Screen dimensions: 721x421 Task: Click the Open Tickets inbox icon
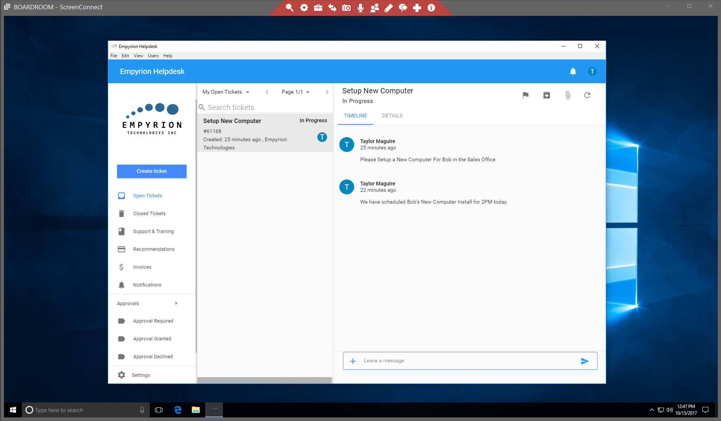coord(122,195)
